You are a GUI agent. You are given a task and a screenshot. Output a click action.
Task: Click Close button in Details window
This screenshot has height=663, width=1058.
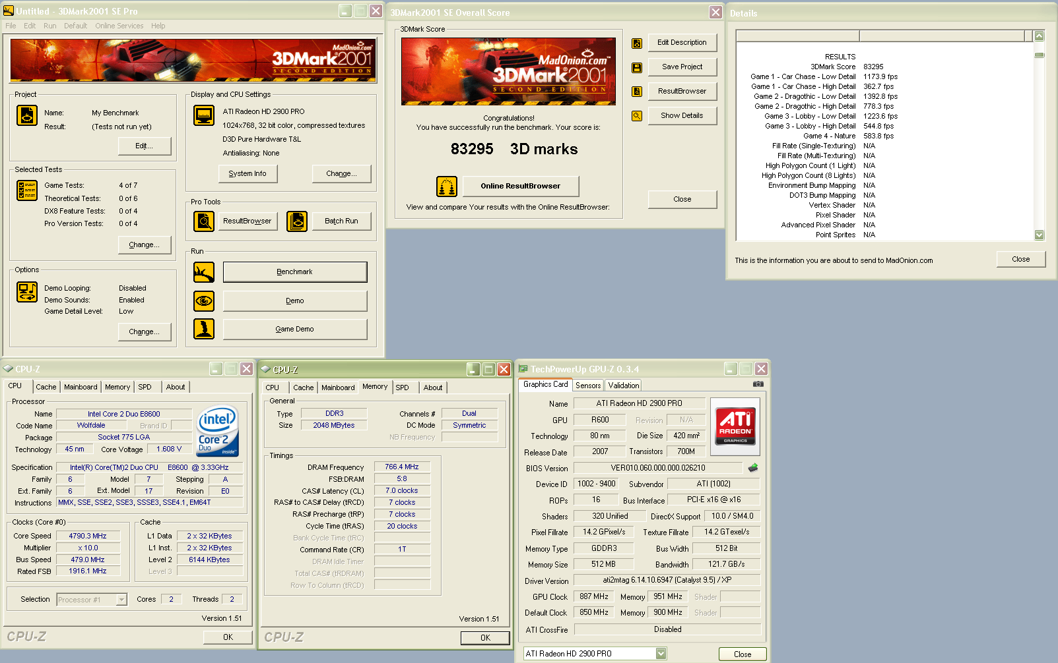tap(1021, 260)
